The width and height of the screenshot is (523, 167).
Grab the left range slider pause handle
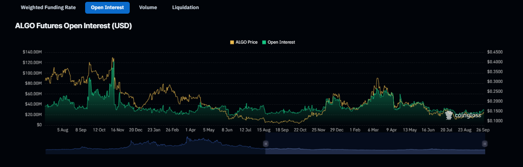click(x=265, y=144)
